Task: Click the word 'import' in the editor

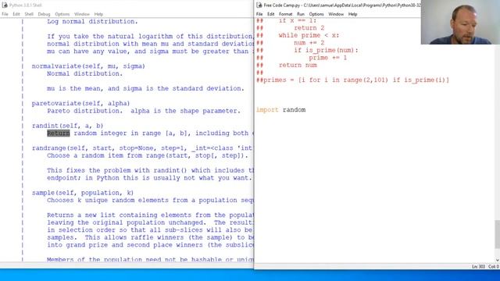Action: click(267, 110)
